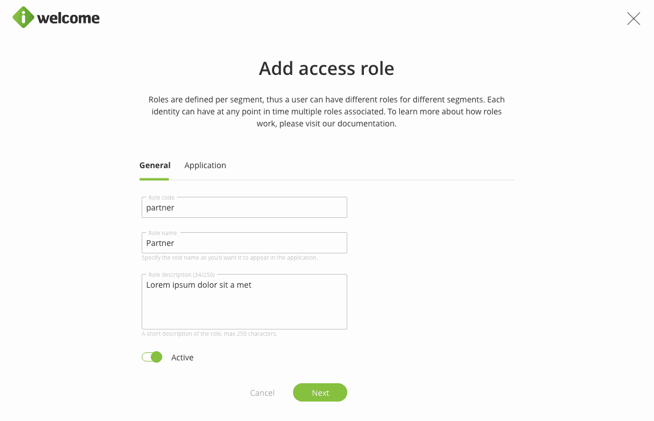This screenshot has width=654, height=421.
Task: Focus the Role name input
Action: pos(244,243)
